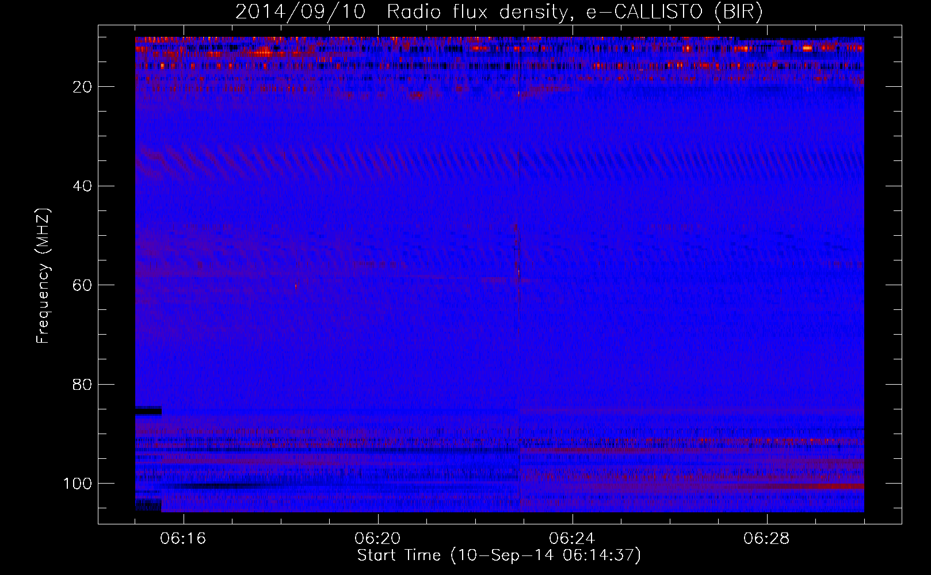Click the 80 MHz frequency tick label
The height and width of the screenshot is (575, 931).
click(83, 384)
